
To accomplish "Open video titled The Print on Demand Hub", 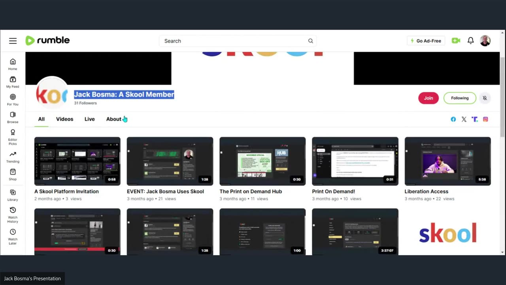I will tap(251, 191).
